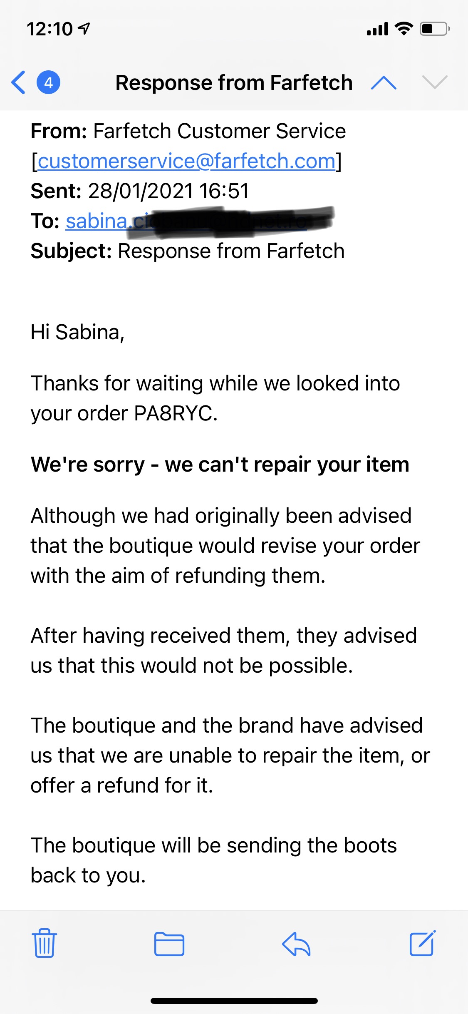Viewport: 468px width, 1014px height.
Task: Tap the Wi-Fi status icon
Action: 403,29
